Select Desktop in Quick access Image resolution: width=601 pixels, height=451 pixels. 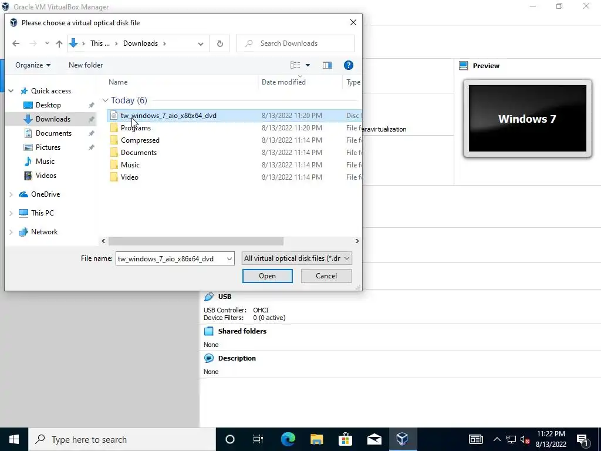coord(48,105)
